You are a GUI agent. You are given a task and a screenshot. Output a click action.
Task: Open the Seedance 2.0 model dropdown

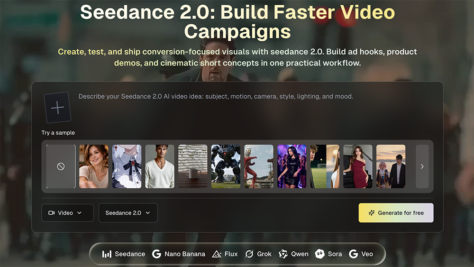click(128, 213)
